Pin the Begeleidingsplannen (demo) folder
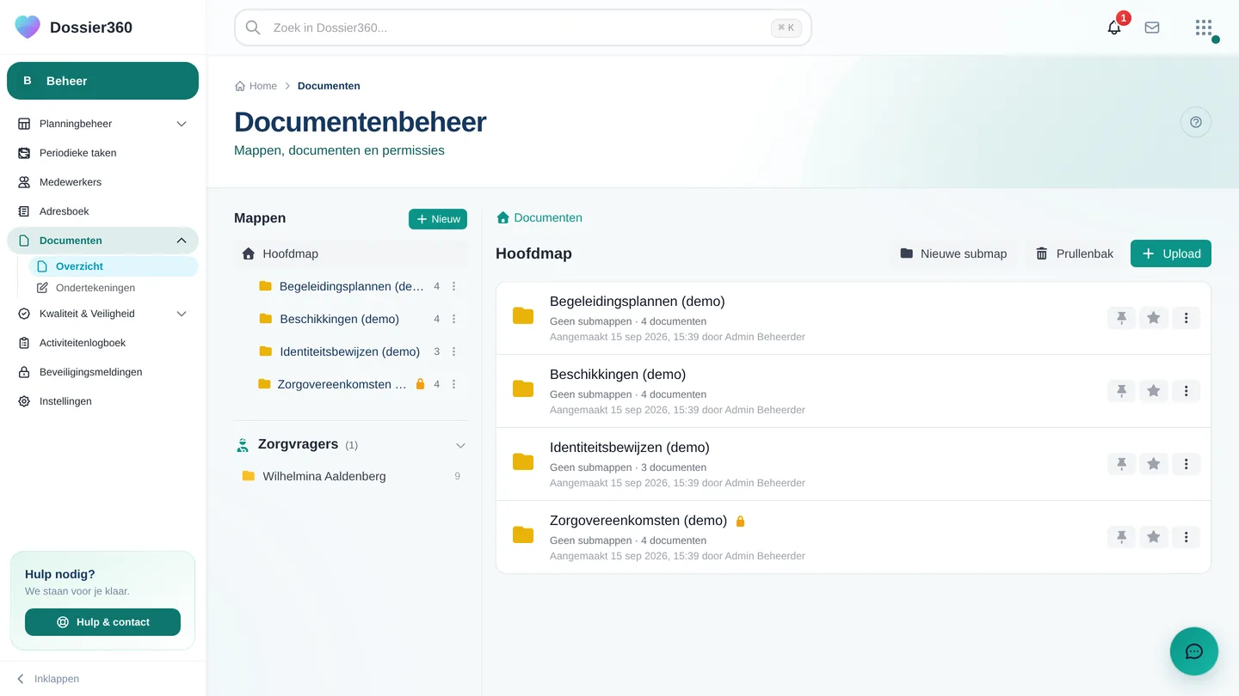 pyautogui.click(x=1121, y=318)
